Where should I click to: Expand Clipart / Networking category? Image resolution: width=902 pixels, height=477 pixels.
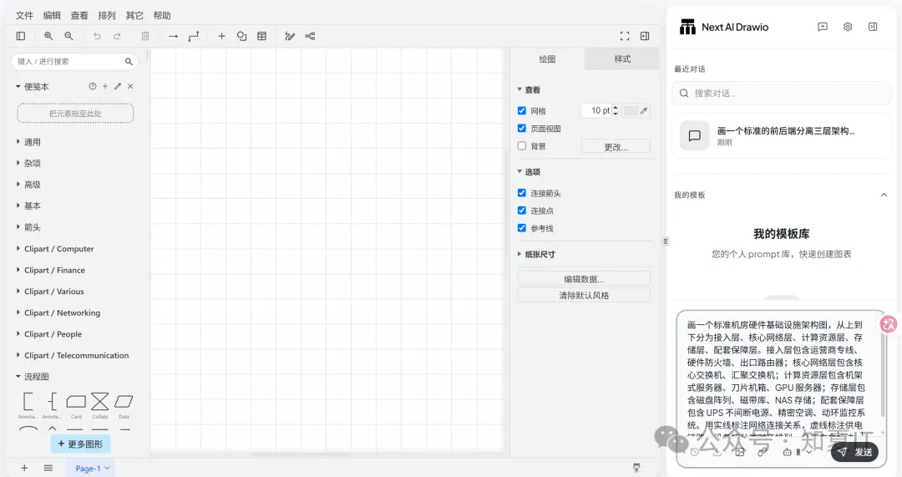58,312
